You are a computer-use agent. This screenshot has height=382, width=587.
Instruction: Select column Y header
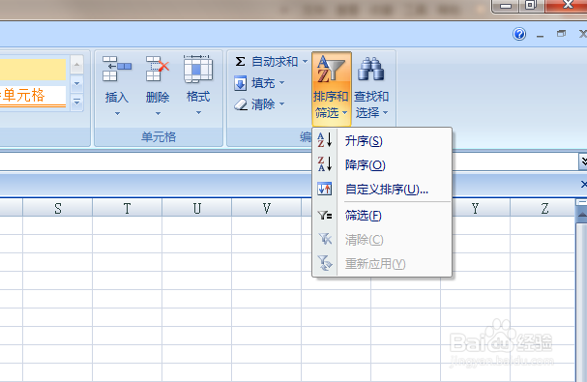(476, 208)
